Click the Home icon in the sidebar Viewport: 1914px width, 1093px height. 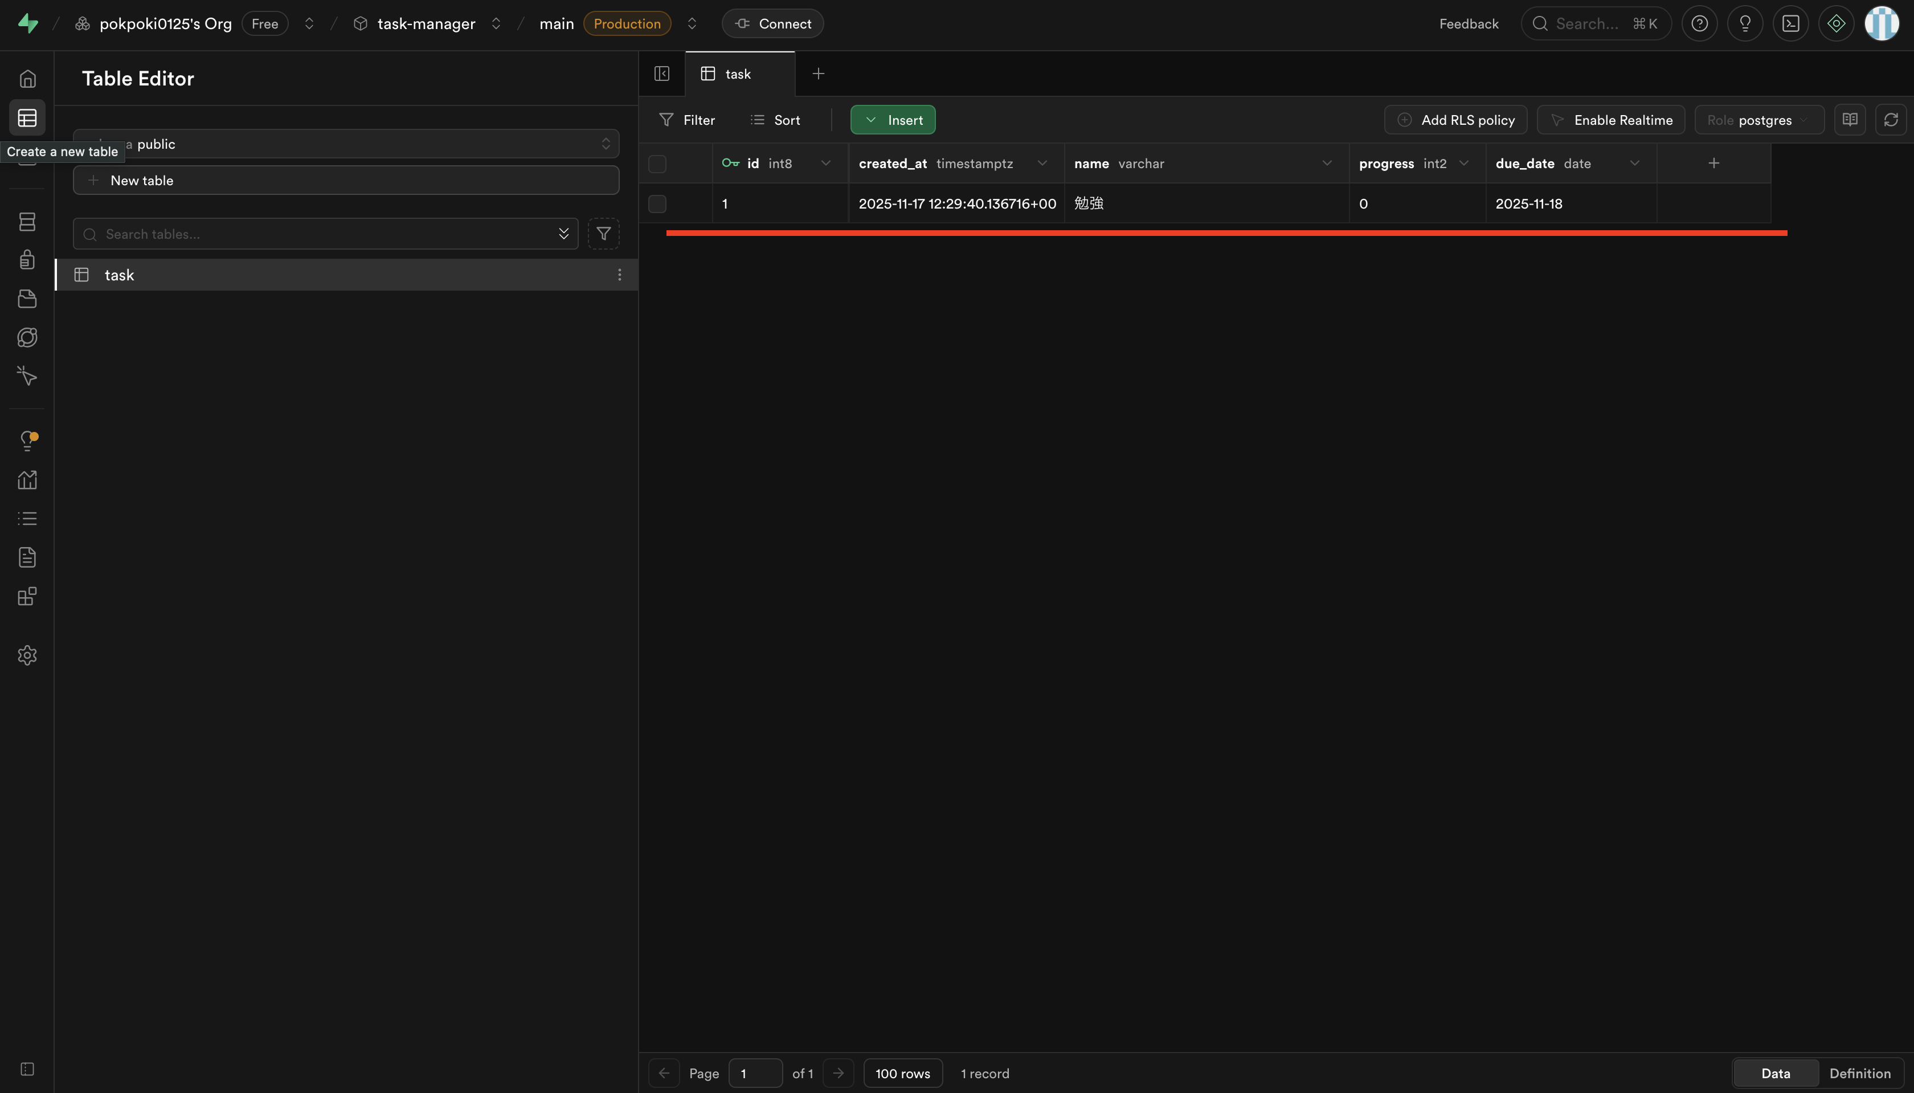pyautogui.click(x=27, y=79)
